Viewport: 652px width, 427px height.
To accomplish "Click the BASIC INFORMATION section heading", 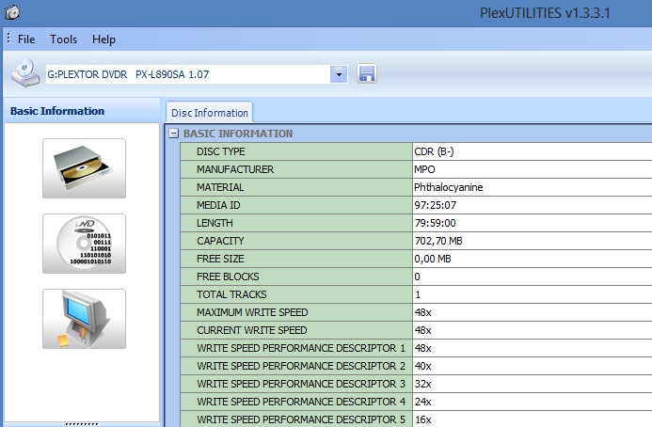I will 238,134.
